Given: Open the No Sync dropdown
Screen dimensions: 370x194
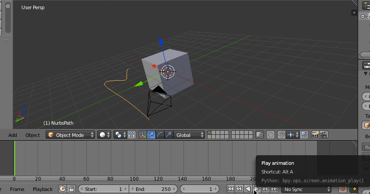Looking at the screenshot, I should (x=306, y=189).
